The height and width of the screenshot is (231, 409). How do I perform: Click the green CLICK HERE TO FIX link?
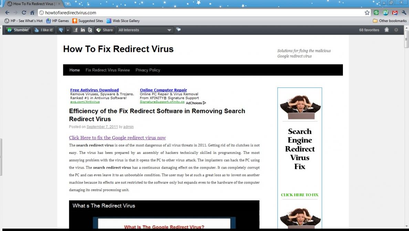300,195
